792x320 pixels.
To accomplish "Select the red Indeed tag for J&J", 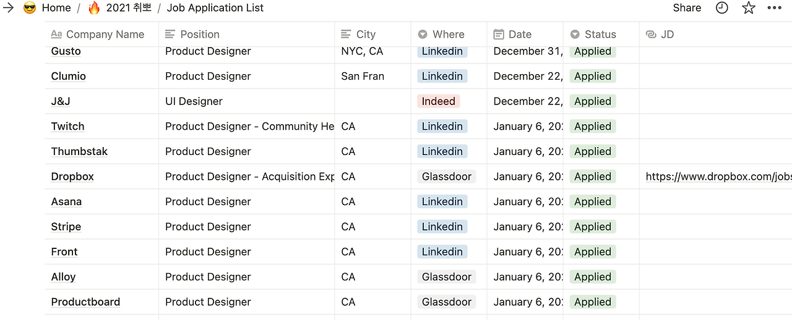I will pos(438,101).
